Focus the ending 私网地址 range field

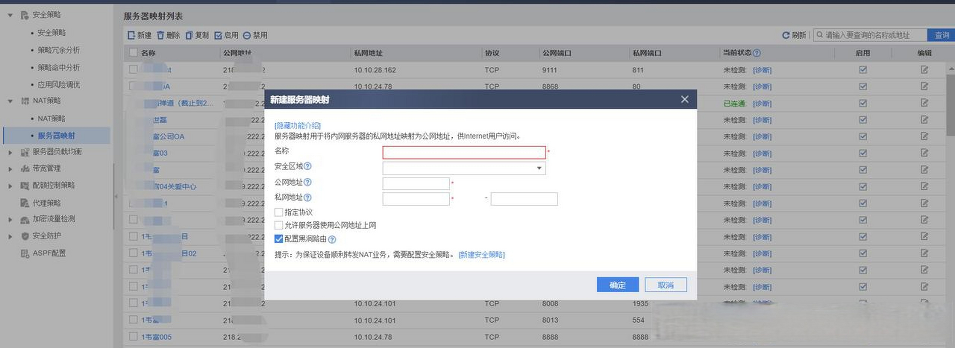click(x=524, y=199)
